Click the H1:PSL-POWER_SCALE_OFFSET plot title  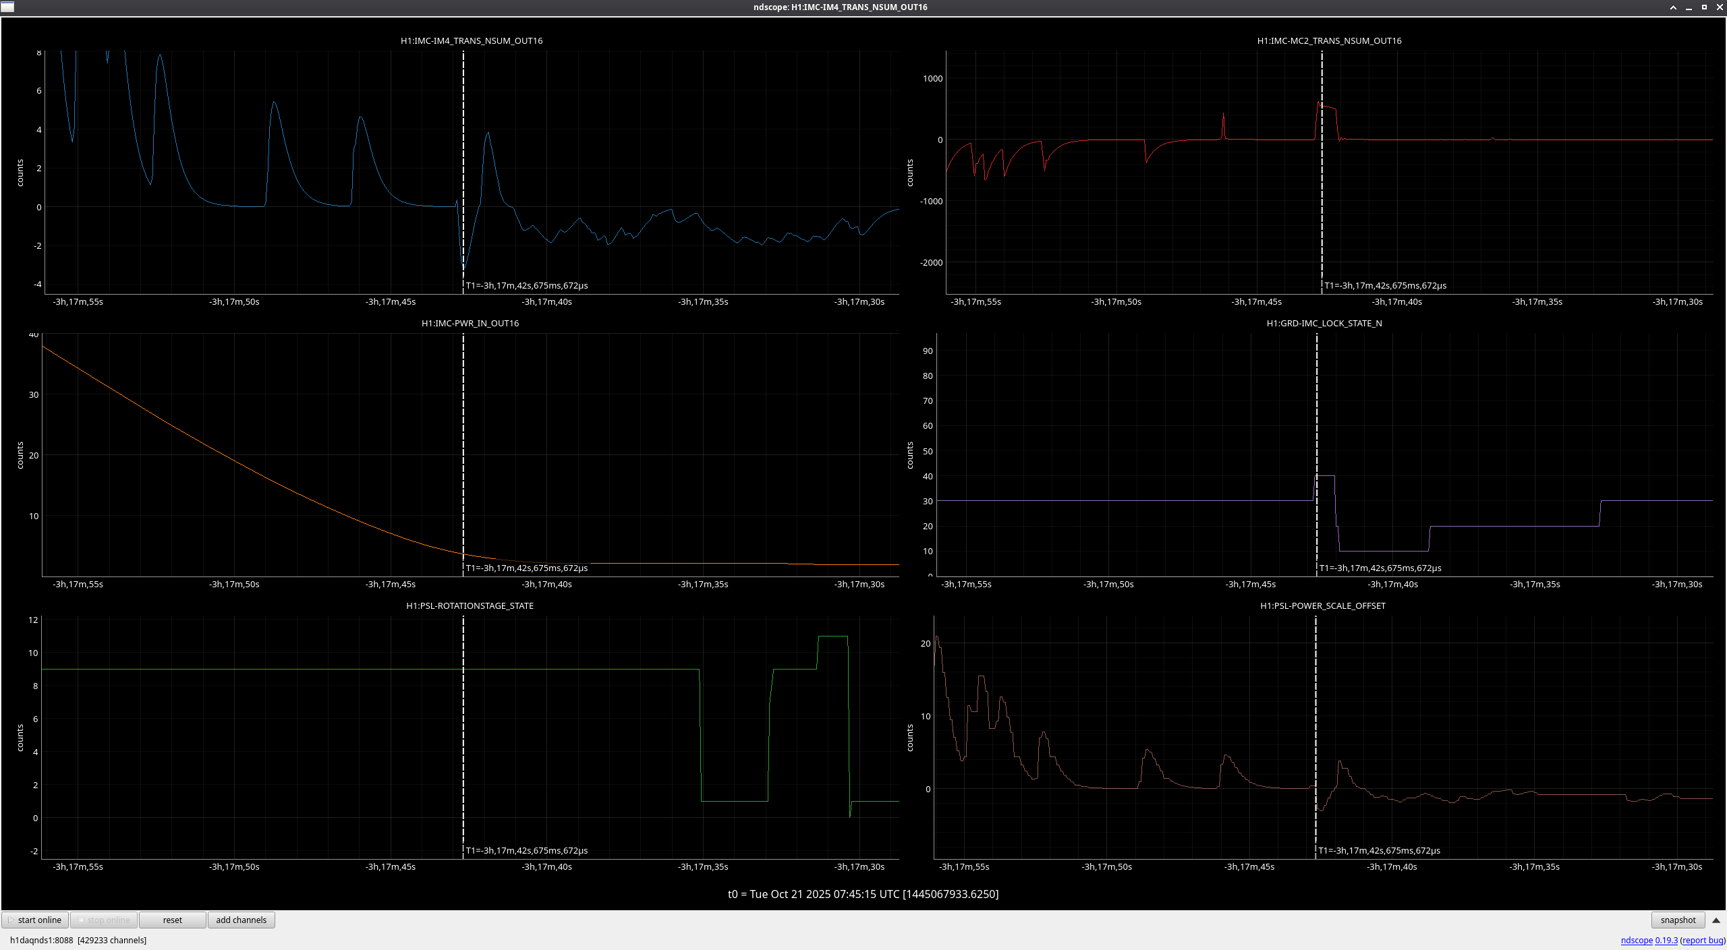point(1322,605)
